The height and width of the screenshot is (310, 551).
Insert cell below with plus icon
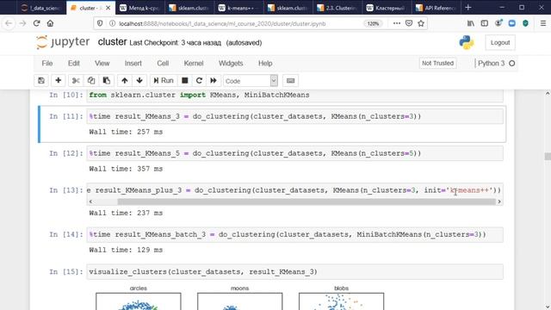pos(59,80)
